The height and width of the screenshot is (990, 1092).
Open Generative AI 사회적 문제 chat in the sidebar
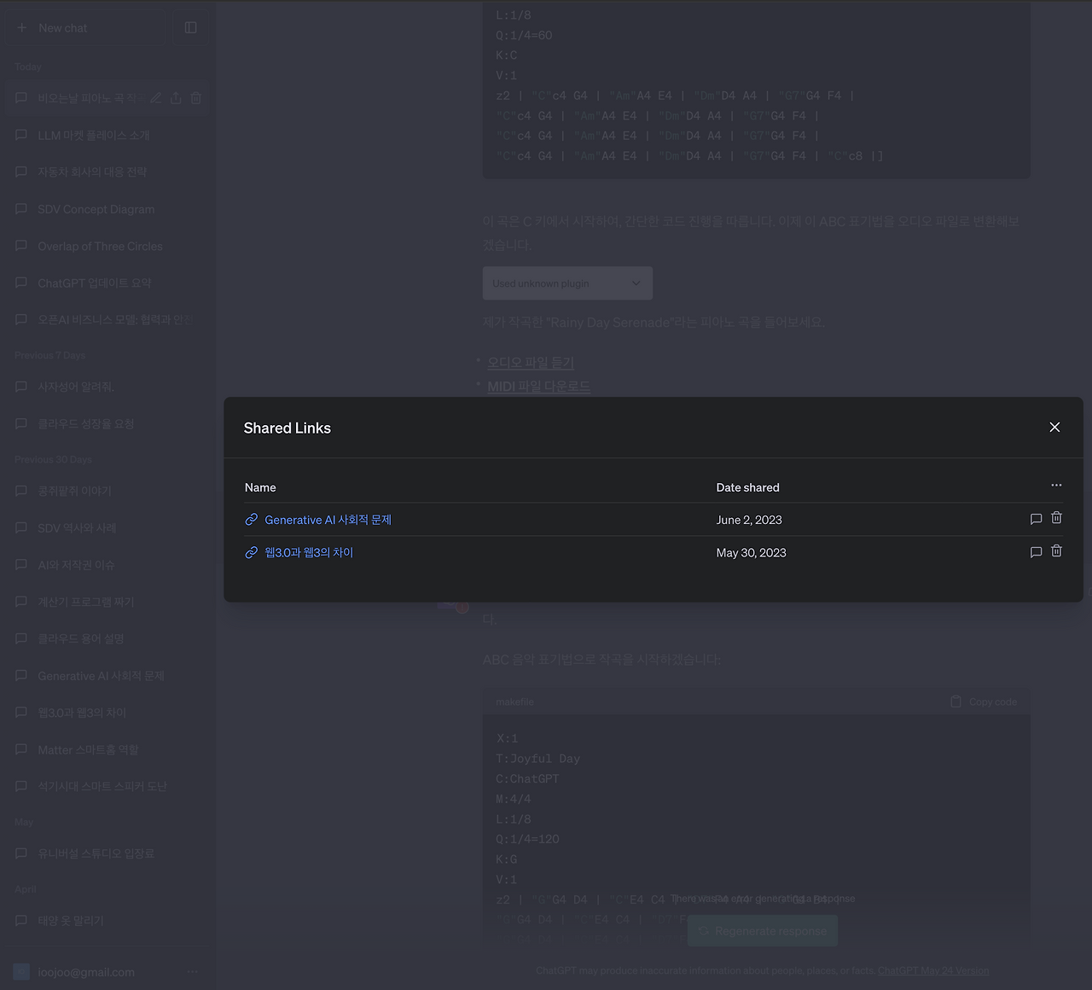[106, 676]
